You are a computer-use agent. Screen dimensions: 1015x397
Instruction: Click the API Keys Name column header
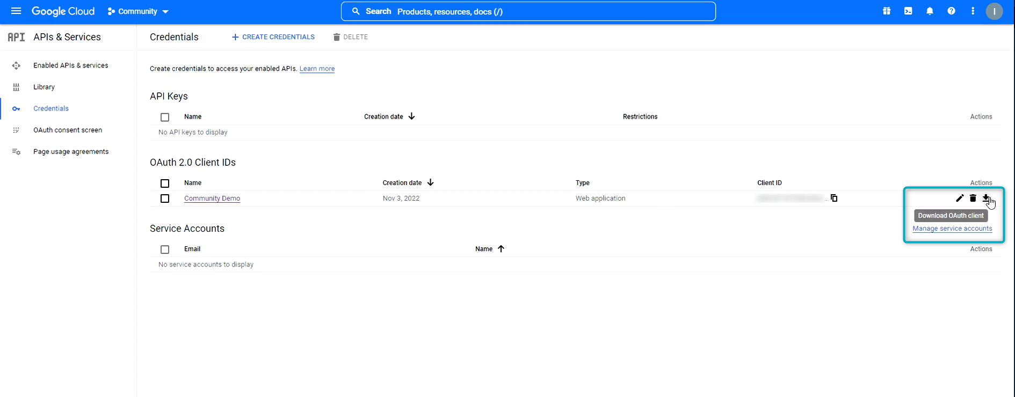pyautogui.click(x=193, y=116)
